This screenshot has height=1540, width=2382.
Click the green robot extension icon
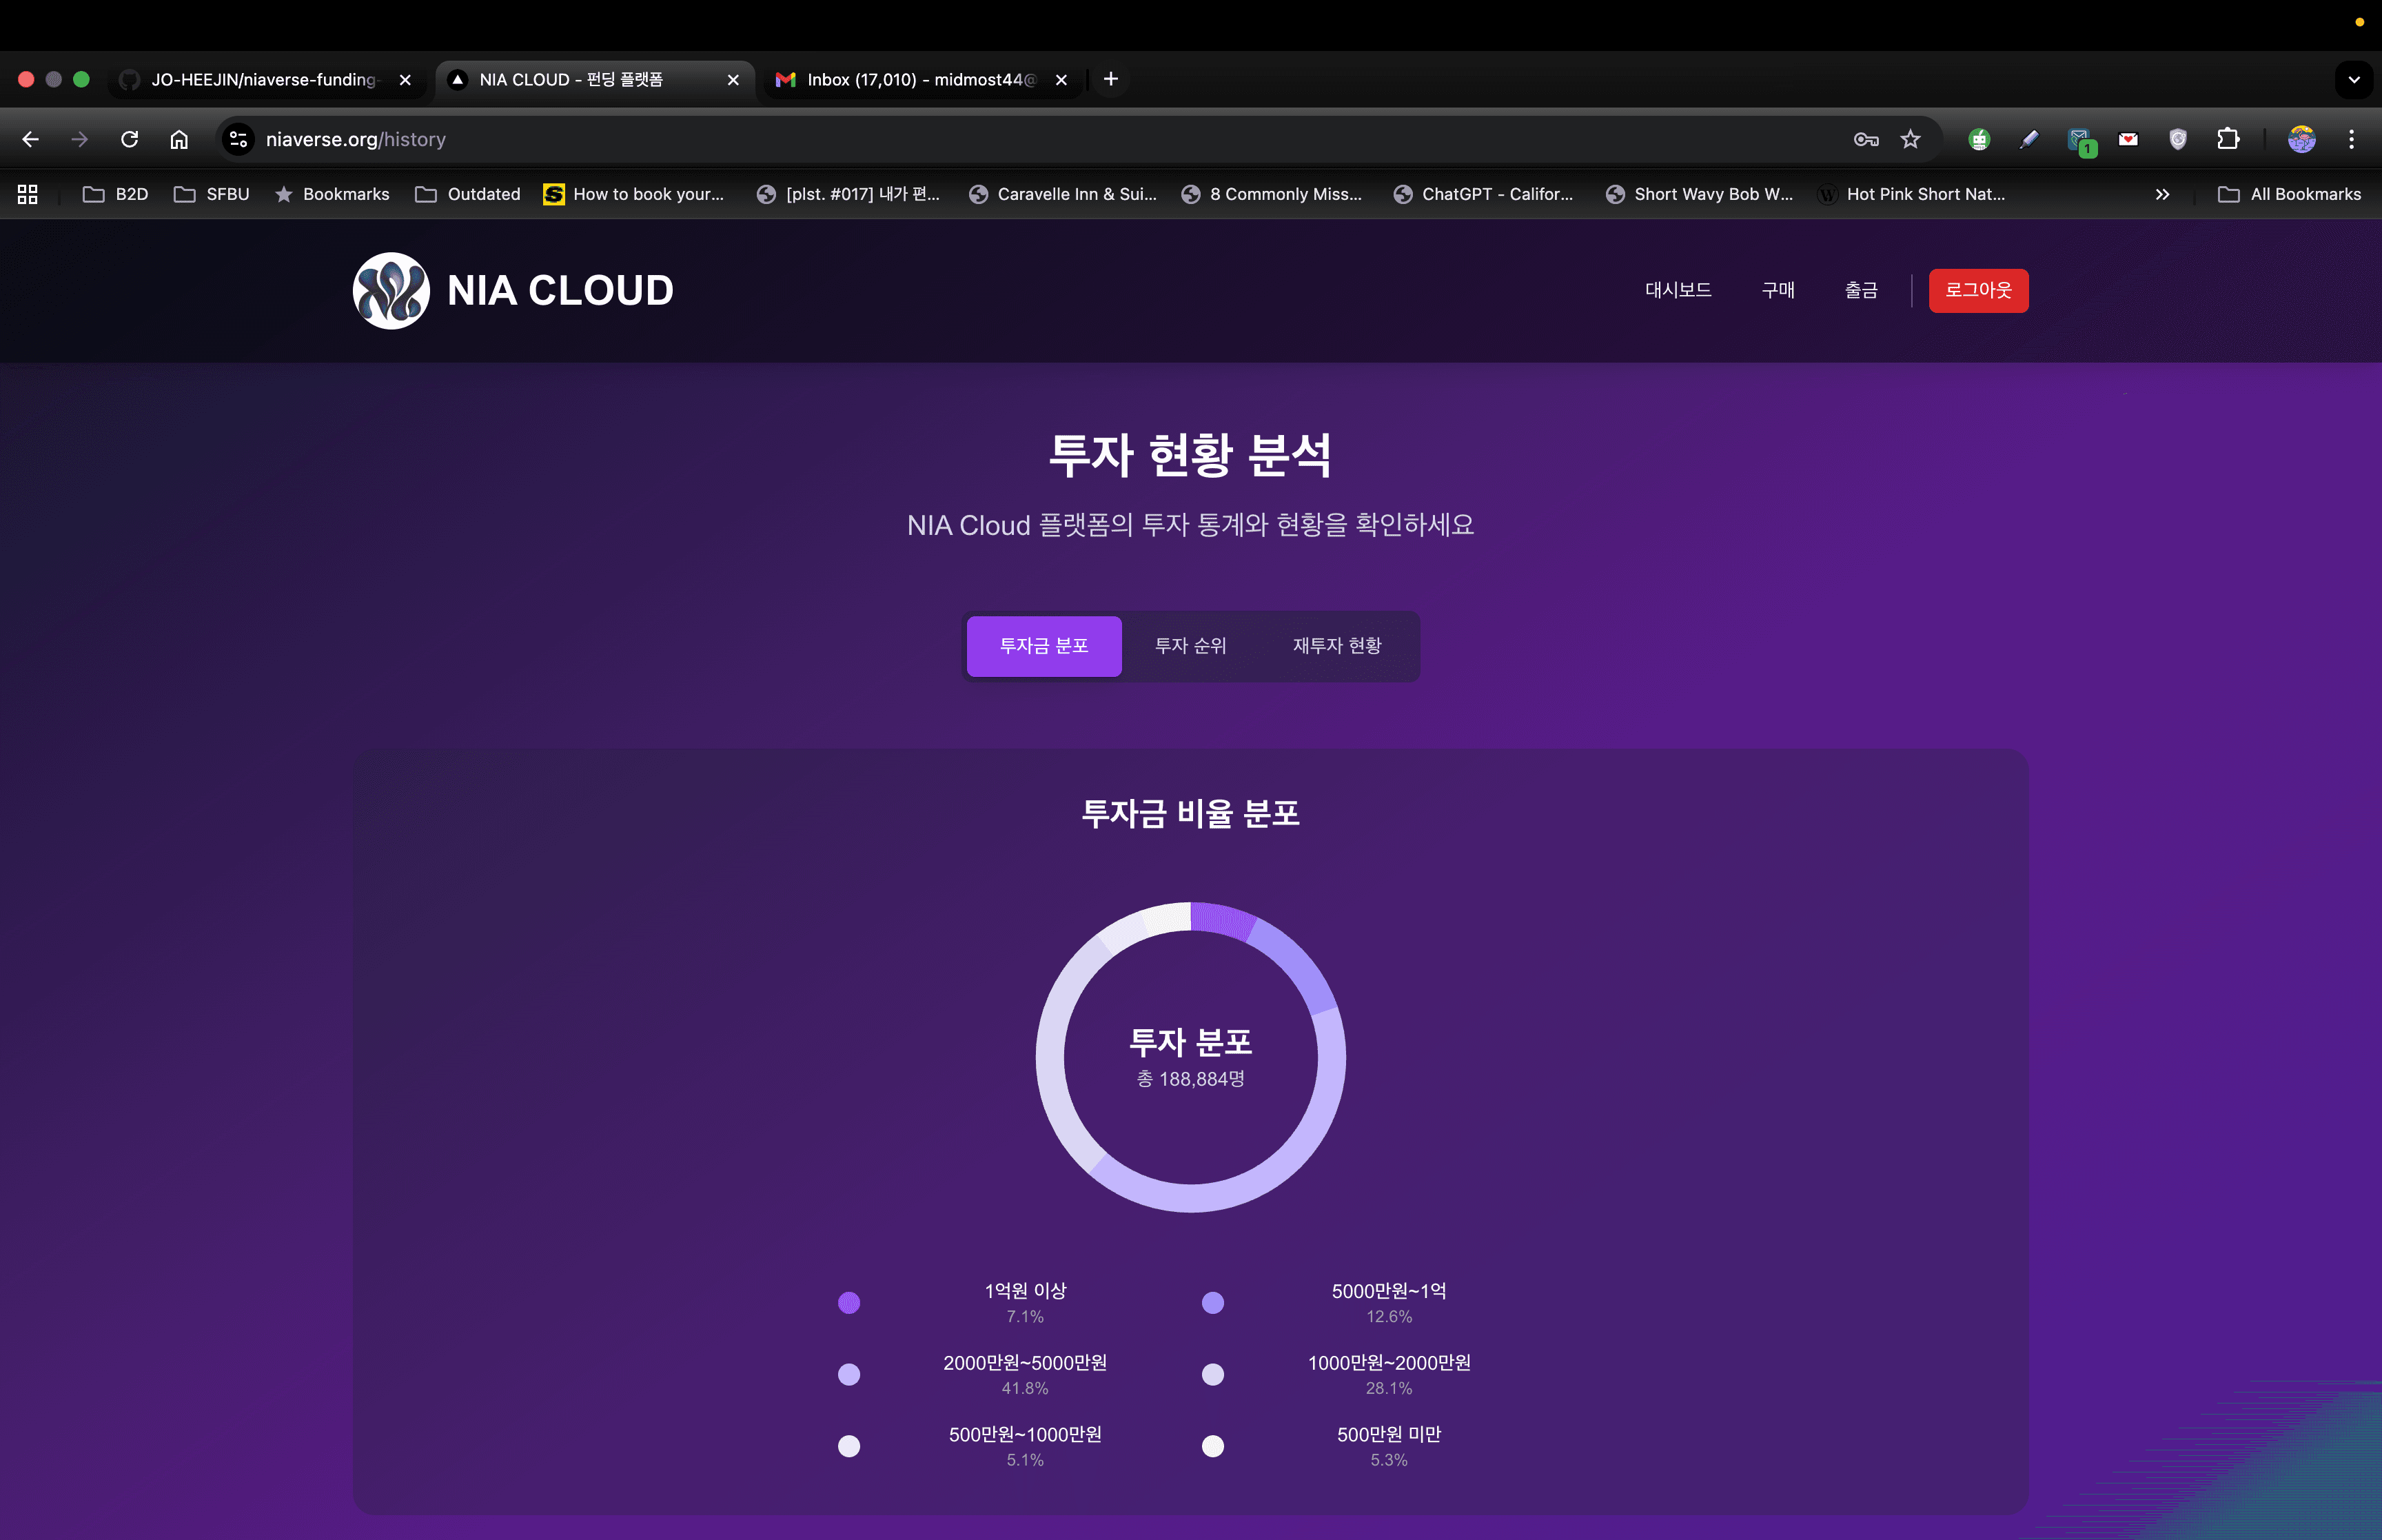1980,139
